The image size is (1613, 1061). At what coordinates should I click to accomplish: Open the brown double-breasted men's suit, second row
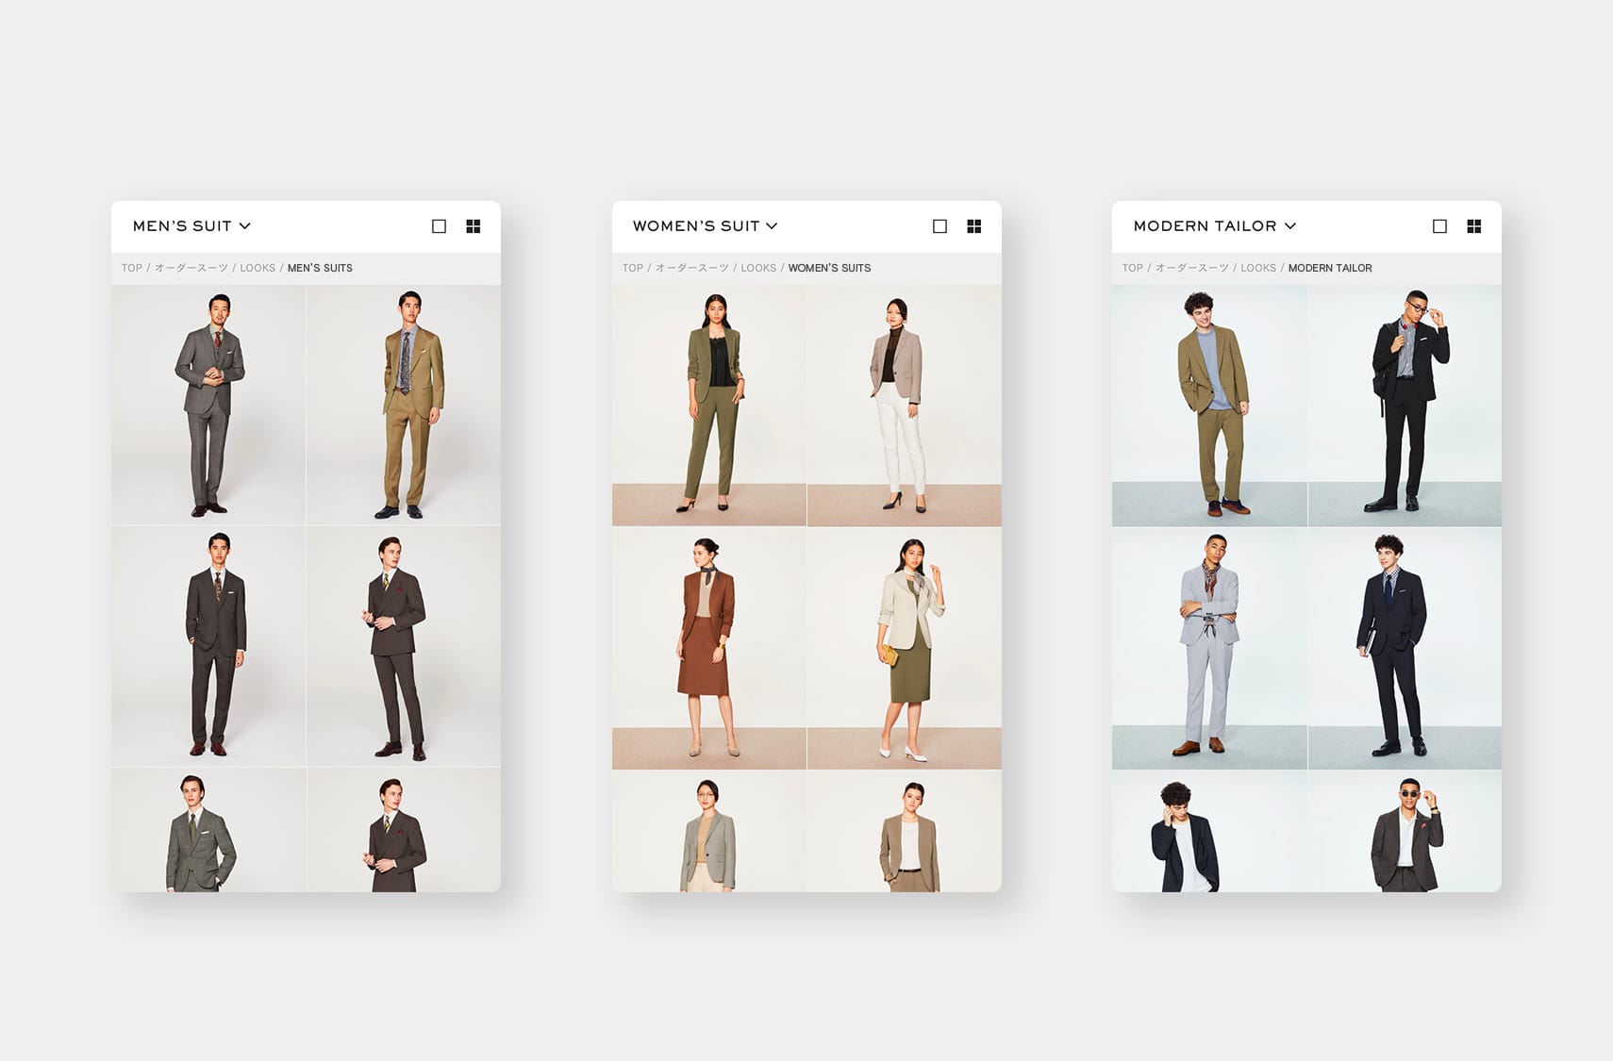click(x=404, y=647)
